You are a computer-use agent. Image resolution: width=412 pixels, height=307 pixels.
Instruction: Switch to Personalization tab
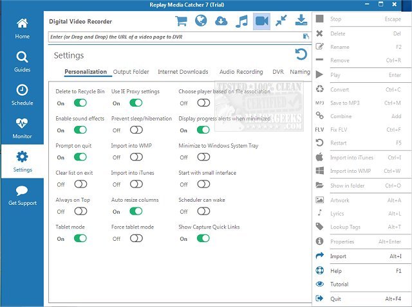click(86, 72)
